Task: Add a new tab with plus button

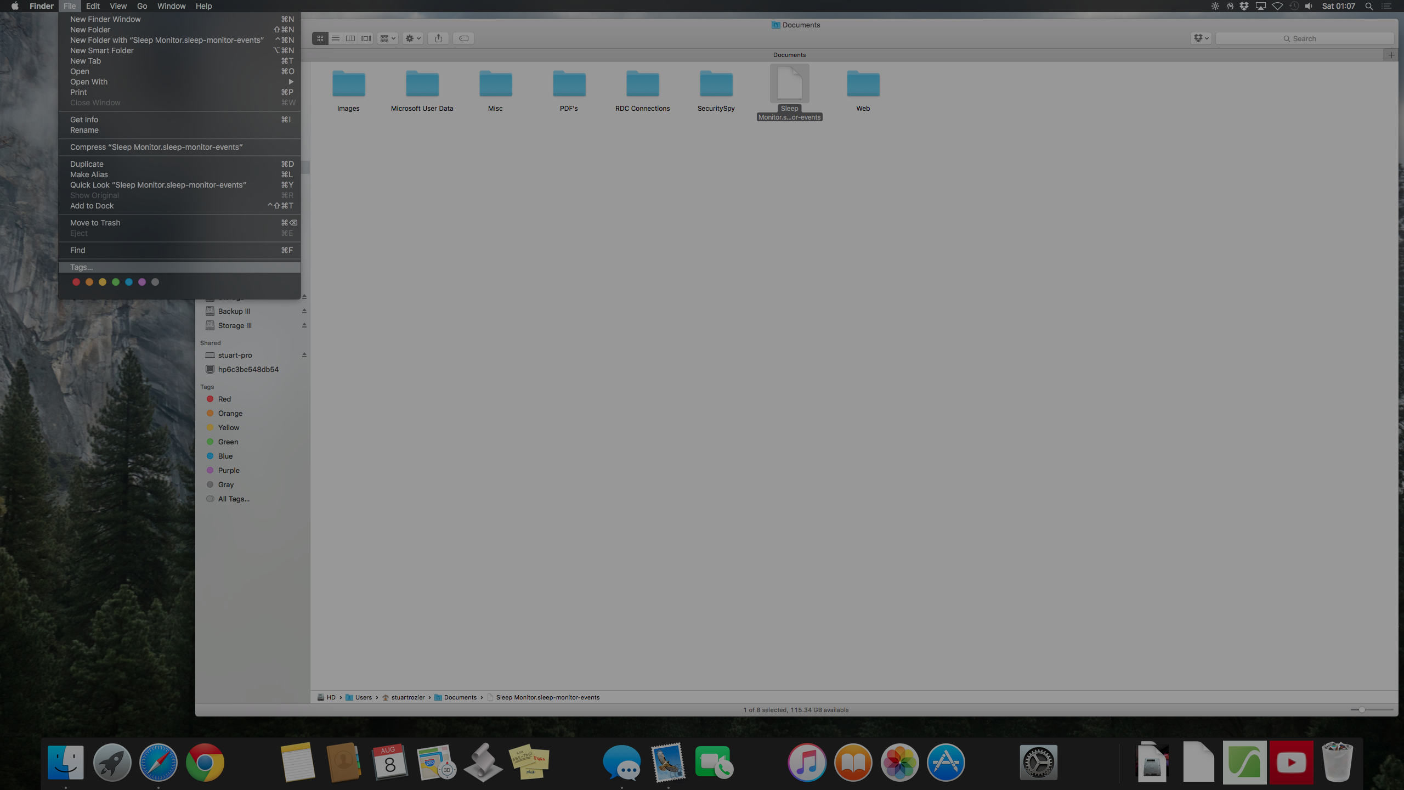Action: click(x=1391, y=55)
